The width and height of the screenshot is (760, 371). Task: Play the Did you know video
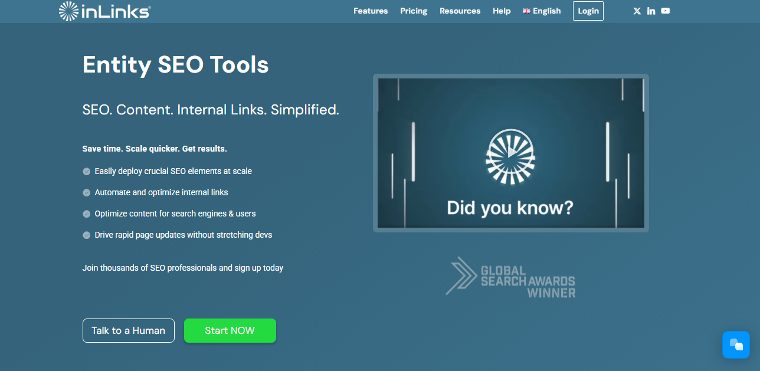510,153
